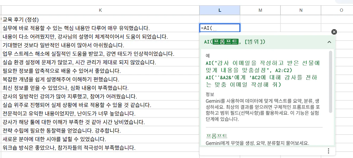
Task: Close the formula help popup
Action: [334, 32]
